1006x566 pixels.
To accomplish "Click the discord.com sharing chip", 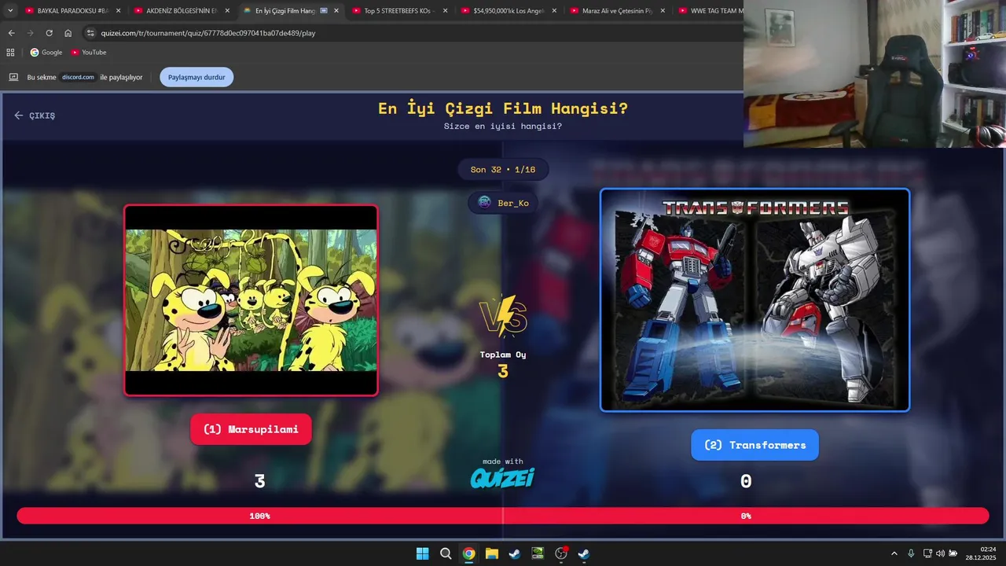I will tap(78, 77).
